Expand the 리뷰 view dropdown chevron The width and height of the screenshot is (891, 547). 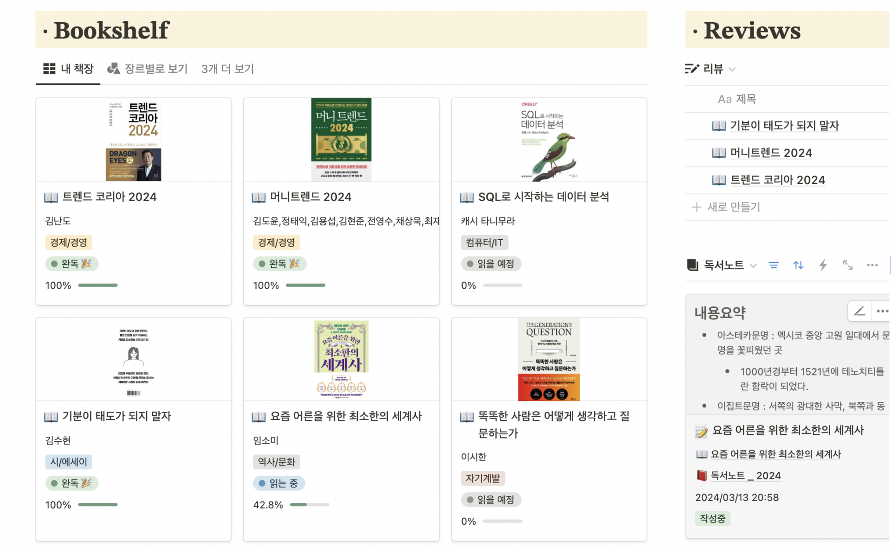point(732,70)
